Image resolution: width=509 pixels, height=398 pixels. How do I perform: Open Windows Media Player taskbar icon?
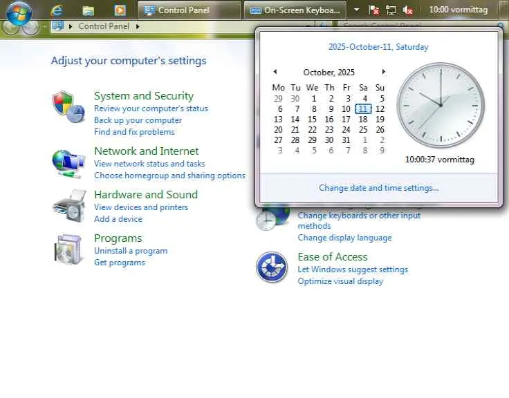click(x=120, y=10)
